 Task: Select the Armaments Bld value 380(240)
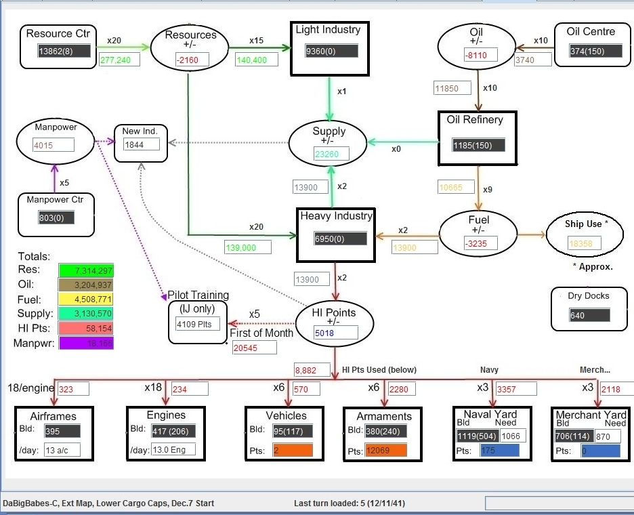(x=385, y=431)
